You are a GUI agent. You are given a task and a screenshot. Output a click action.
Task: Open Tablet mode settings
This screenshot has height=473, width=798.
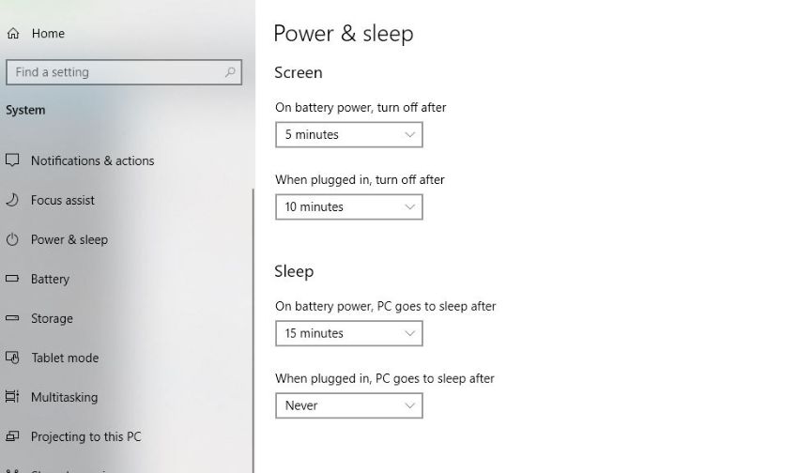tap(65, 358)
